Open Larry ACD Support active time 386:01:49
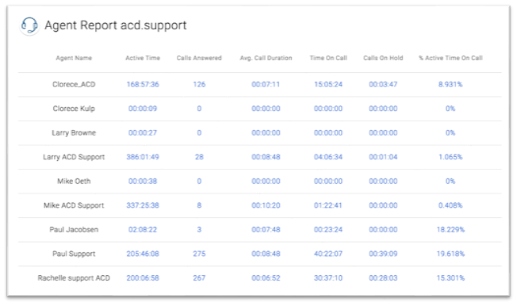The height and width of the screenshot is (306, 517). pos(143,157)
